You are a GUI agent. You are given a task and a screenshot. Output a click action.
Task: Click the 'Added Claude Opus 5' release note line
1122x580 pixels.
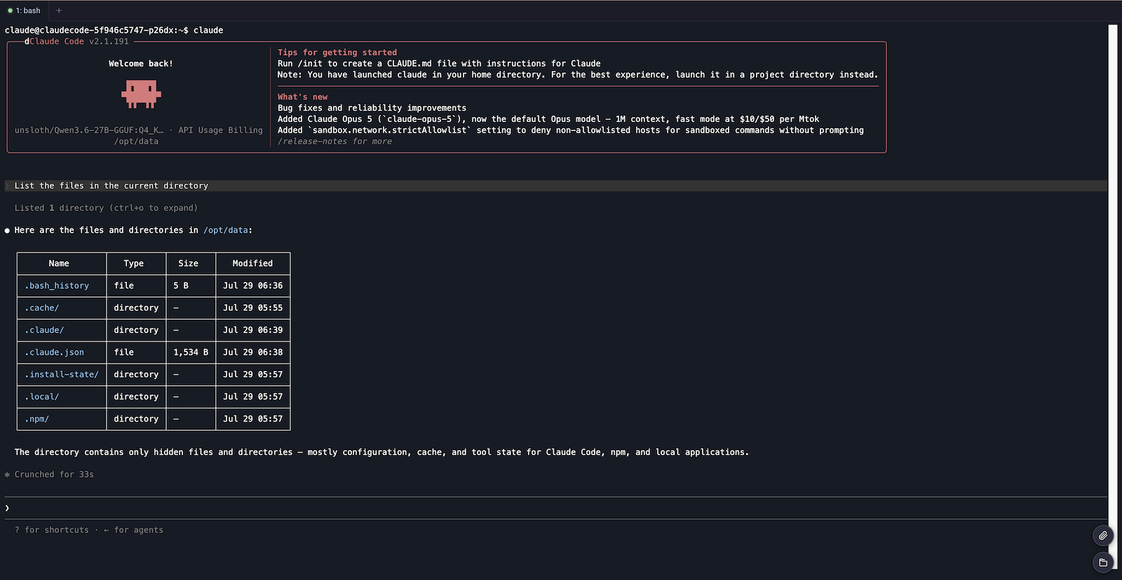pyautogui.click(x=548, y=119)
